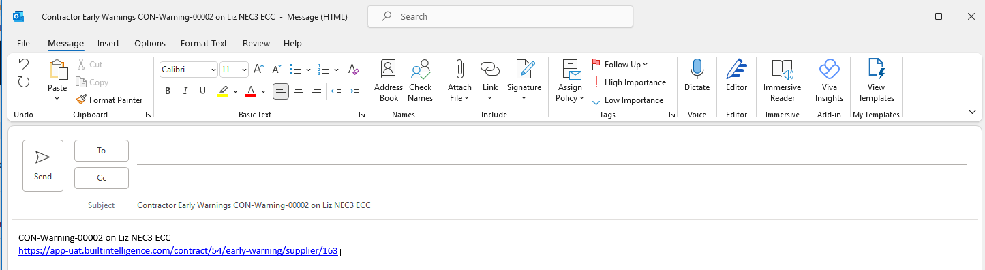This screenshot has height=270, width=985.
Task: Click the Send envelope button
Action: 43,166
